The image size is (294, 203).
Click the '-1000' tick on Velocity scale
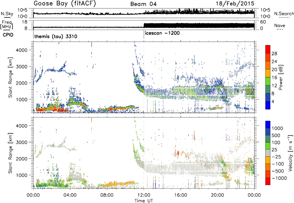point(279,178)
